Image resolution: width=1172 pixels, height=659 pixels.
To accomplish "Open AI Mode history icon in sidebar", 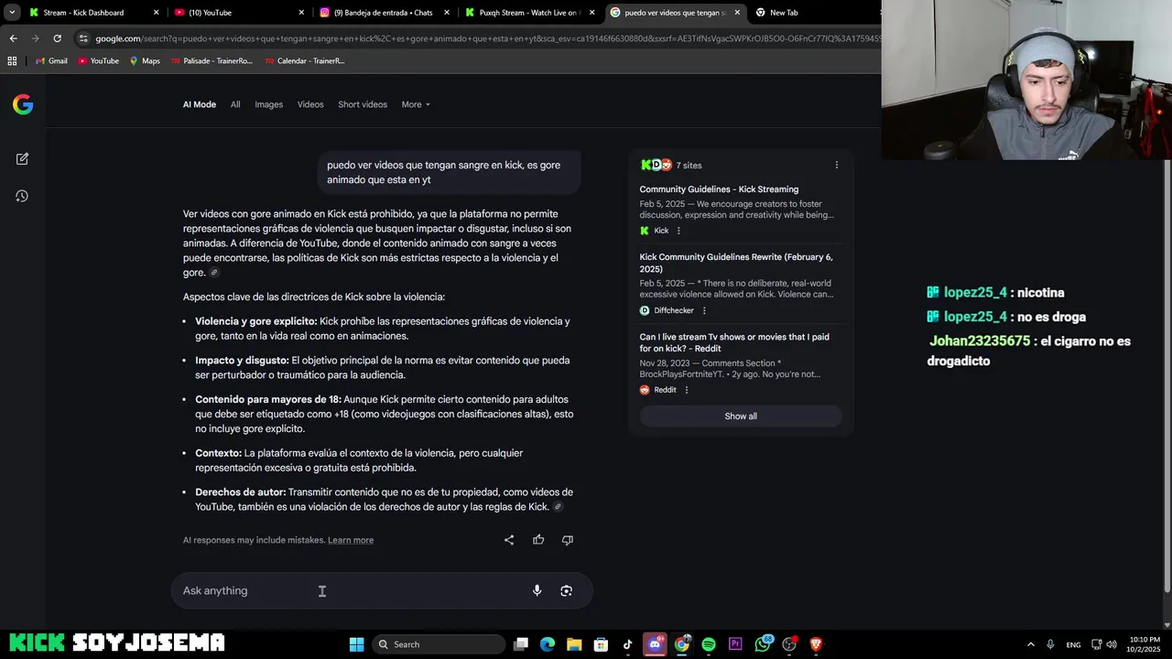I will [x=22, y=196].
